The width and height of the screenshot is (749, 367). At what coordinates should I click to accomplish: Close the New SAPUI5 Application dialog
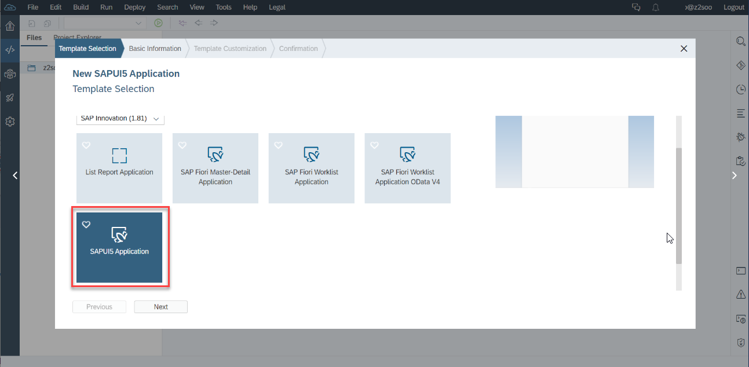pos(684,49)
